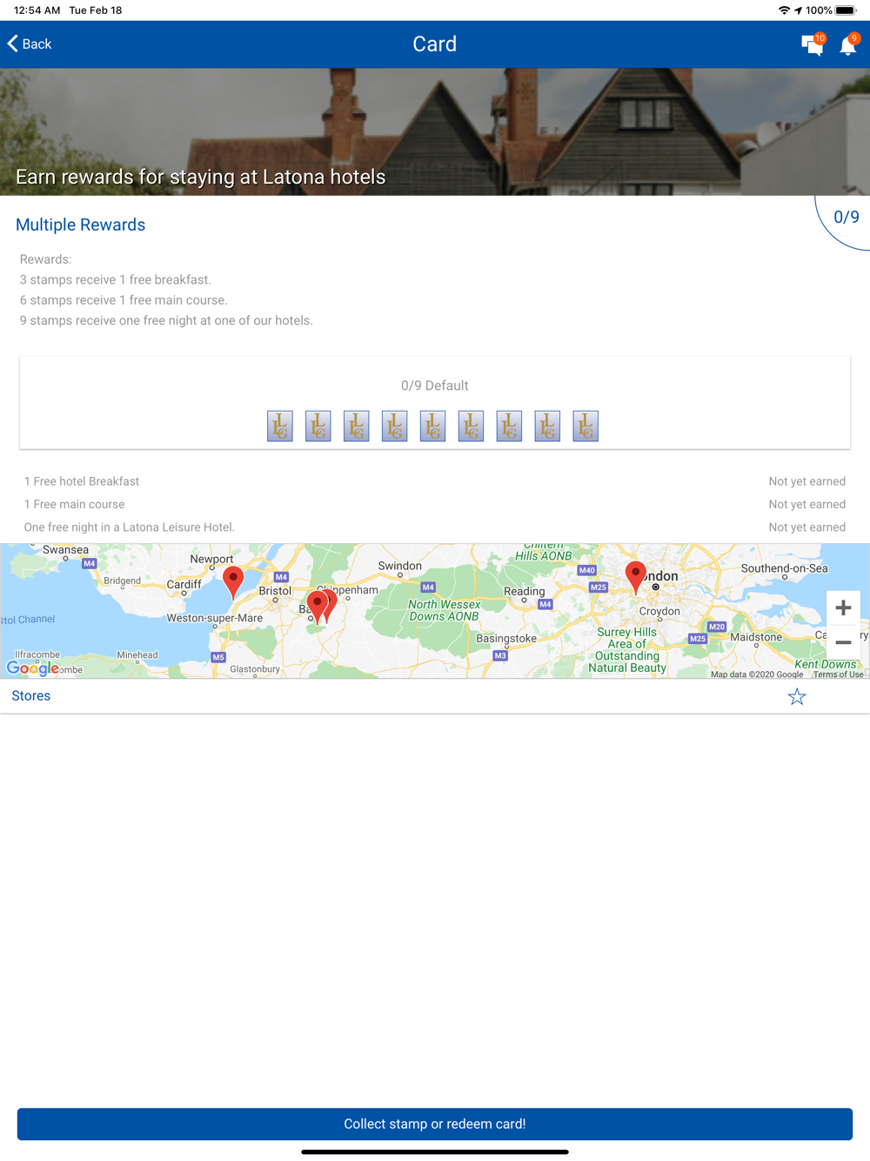This screenshot has height=1161, width=870.
Task: Tap the first stamp in the row
Action: 280,426
